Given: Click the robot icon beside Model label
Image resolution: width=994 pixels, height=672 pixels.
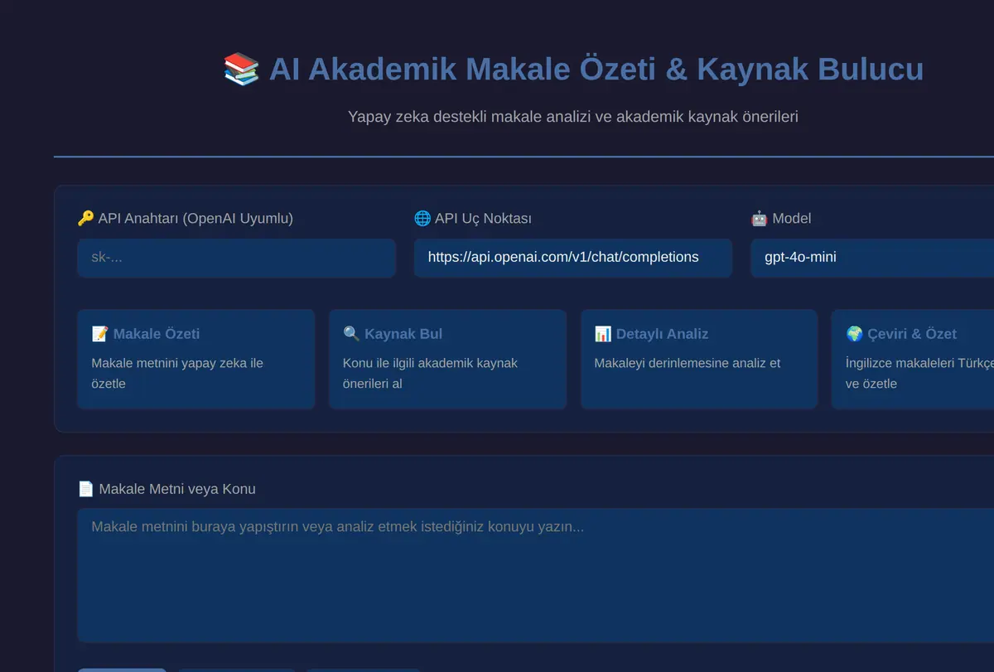Looking at the screenshot, I should coord(760,219).
